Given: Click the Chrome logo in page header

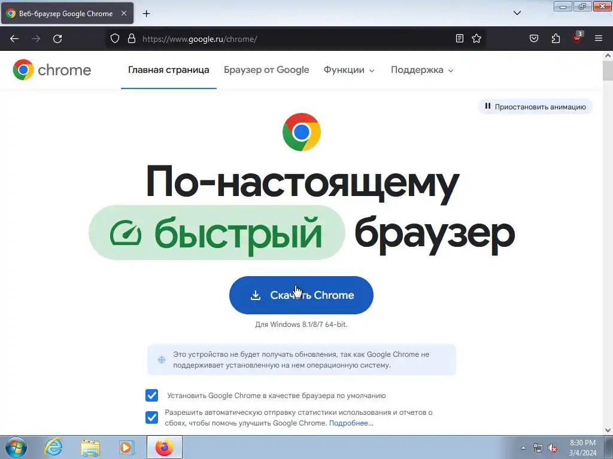Looking at the screenshot, I should [23, 70].
